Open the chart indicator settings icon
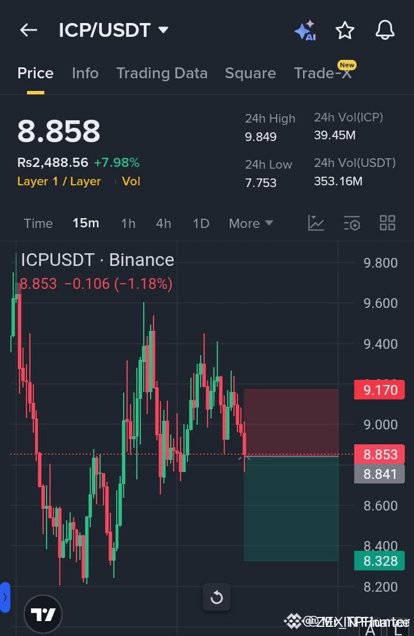 352,223
